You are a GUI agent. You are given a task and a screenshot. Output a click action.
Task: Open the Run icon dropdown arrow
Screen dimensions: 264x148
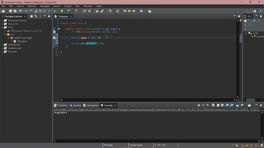pos(65,11)
